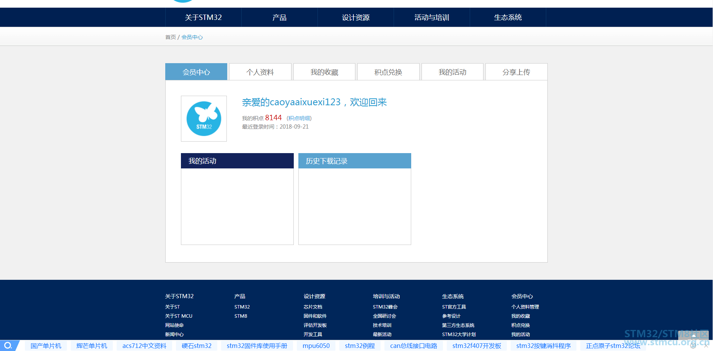
Task: Open footer link STM32峰会
Action: coord(385,307)
